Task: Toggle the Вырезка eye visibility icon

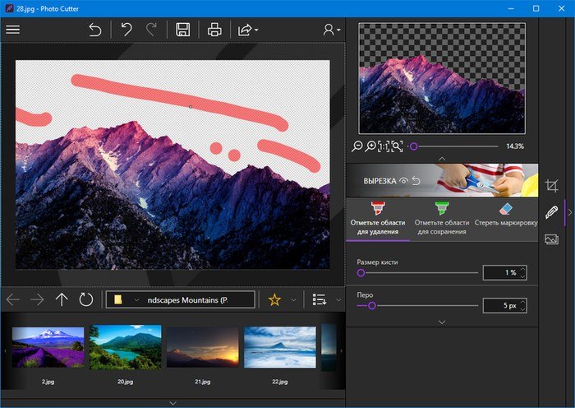Action: 404,181
